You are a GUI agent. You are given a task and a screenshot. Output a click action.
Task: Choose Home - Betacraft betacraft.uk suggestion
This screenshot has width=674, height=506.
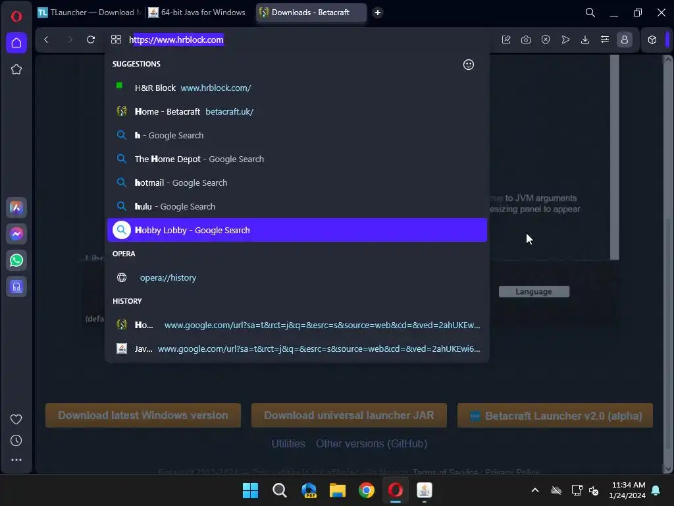(x=297, y=111)
